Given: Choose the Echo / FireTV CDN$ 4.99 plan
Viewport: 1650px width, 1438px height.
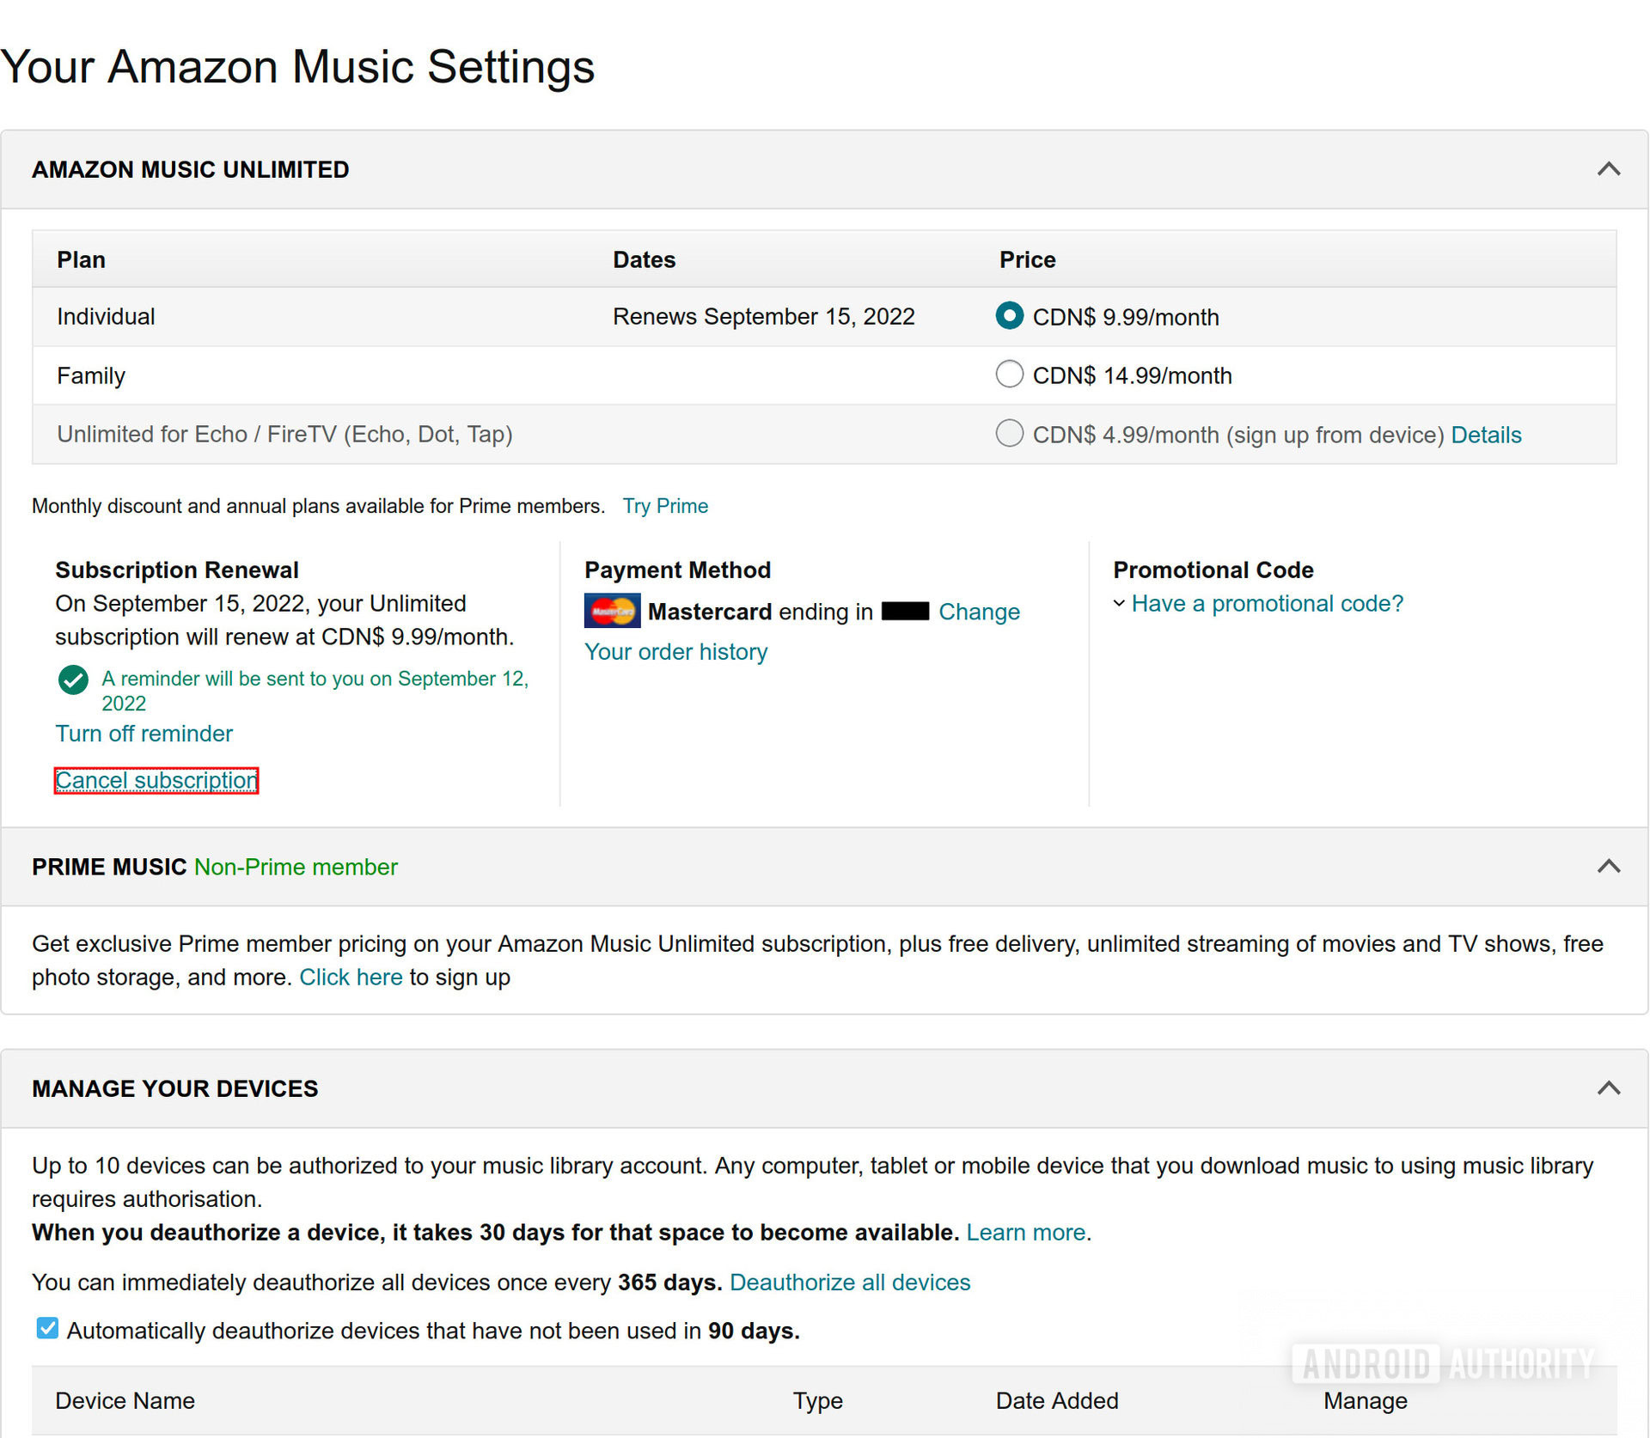Looking at the screenshot, I should (x=1009, y=433).
